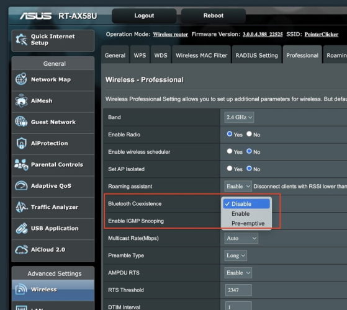Click the RTS Threshold input field
The image size is (347, 310).
pos(238,290)
